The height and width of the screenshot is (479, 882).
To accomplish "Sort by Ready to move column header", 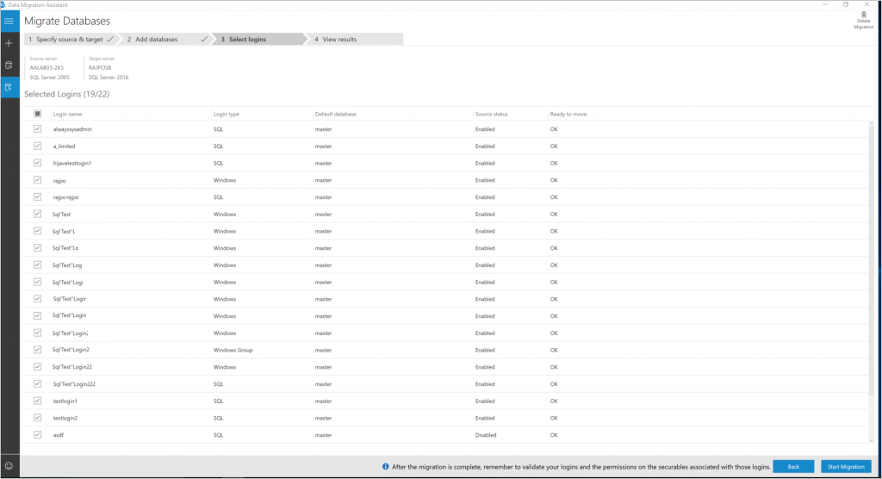I will 568,115.
